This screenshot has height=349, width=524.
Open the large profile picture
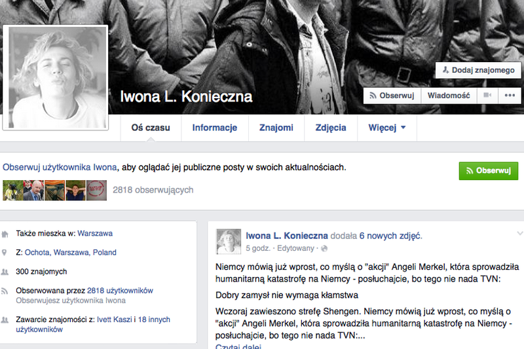pos(56,77)
